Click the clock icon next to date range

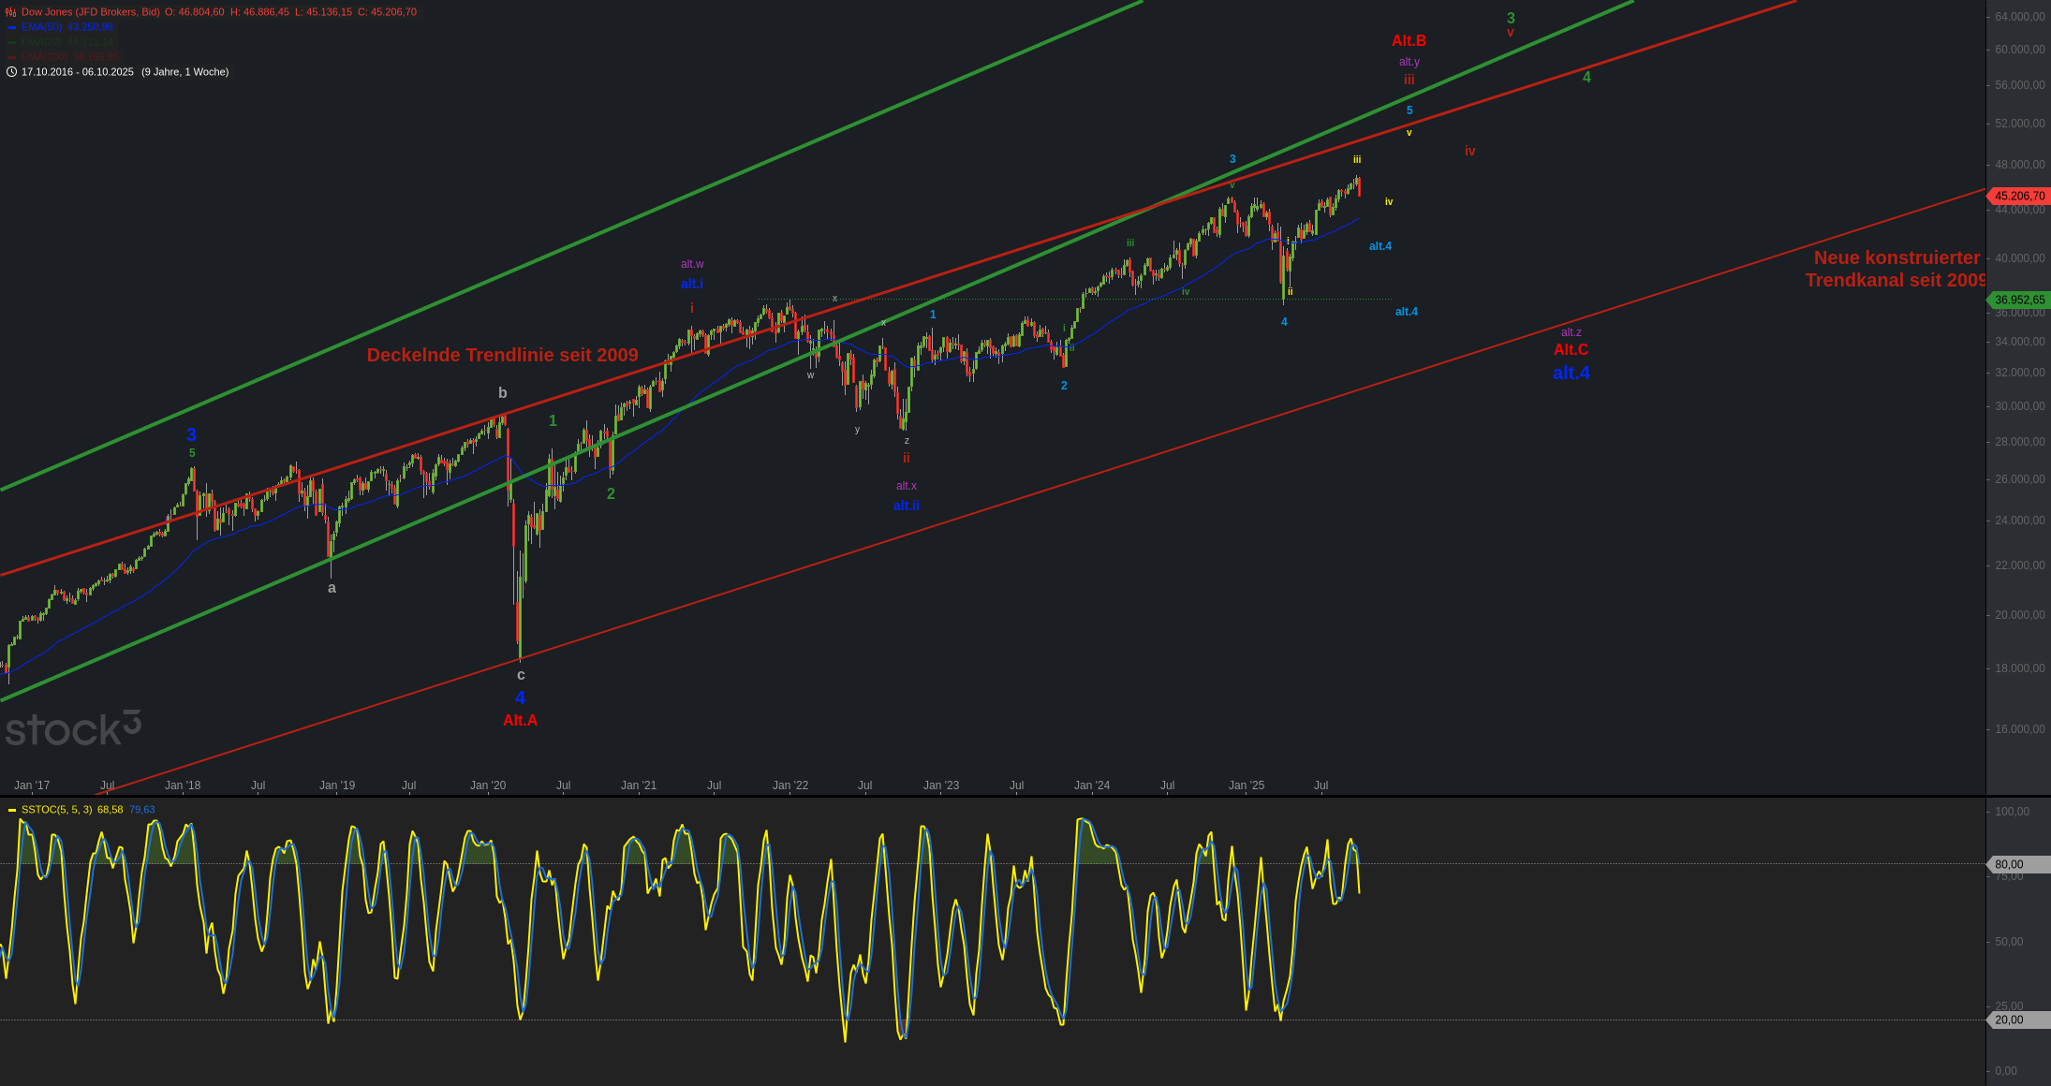(11, 72)
